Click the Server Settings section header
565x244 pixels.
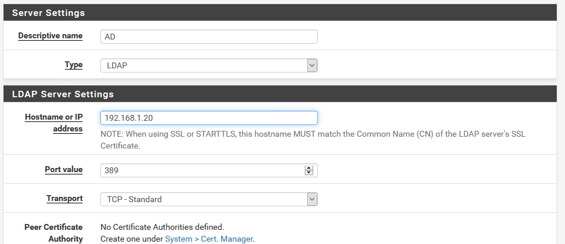tap(280, 12)
